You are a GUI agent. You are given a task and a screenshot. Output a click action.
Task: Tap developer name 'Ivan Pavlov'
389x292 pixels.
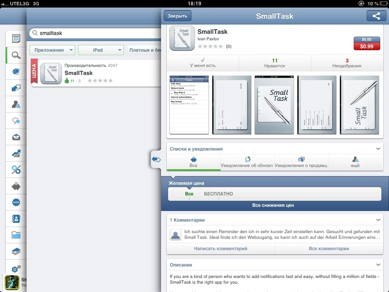click(x=208, y=39)
